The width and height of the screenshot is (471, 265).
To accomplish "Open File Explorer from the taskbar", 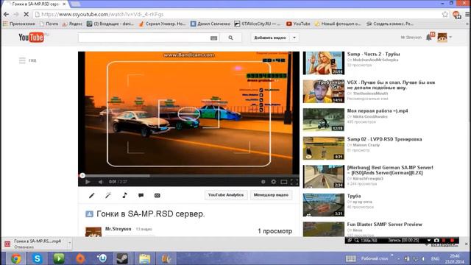I will click(144, 258).
